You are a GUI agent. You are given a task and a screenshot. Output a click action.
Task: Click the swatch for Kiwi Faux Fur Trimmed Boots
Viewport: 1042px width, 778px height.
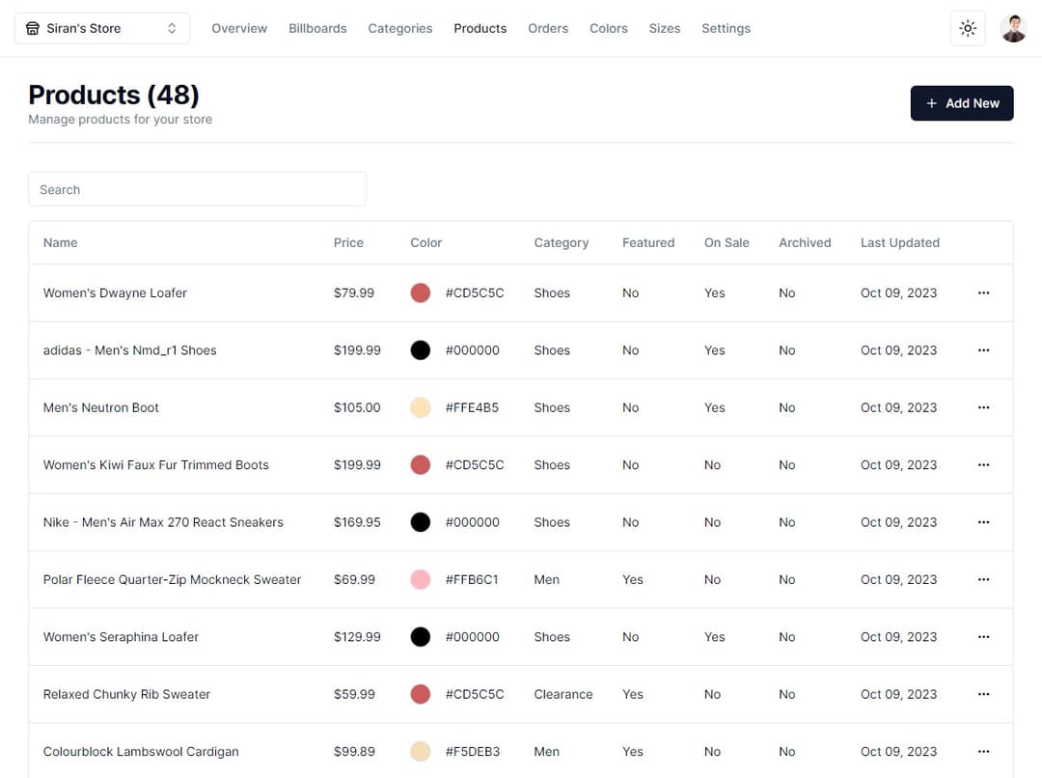click(x=420, y=465)
